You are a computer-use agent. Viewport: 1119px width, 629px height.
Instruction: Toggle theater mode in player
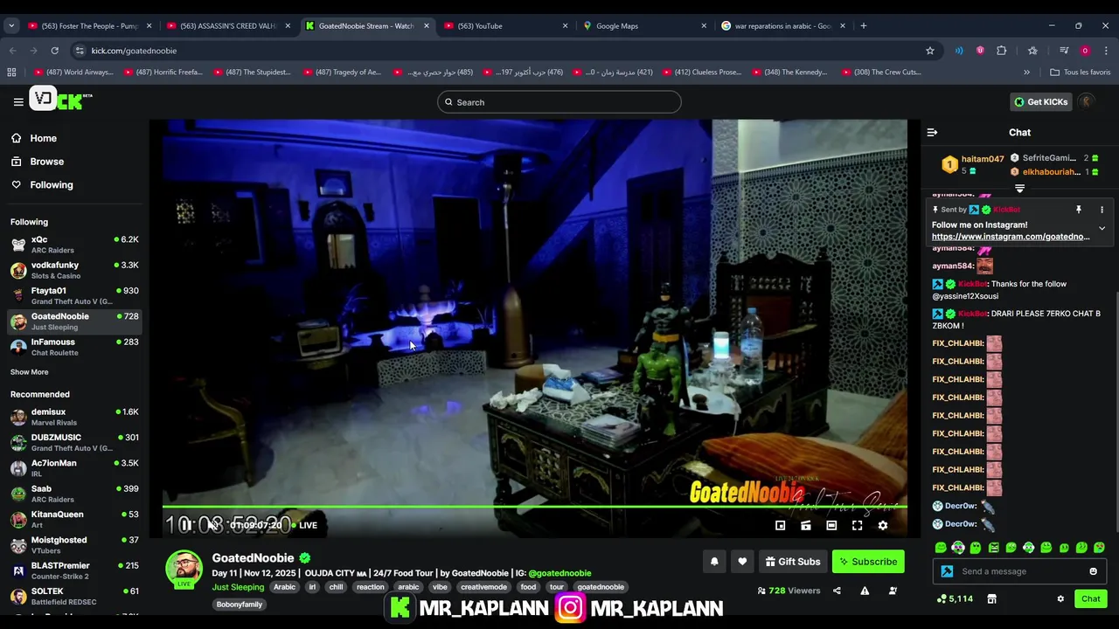[831, 525]
